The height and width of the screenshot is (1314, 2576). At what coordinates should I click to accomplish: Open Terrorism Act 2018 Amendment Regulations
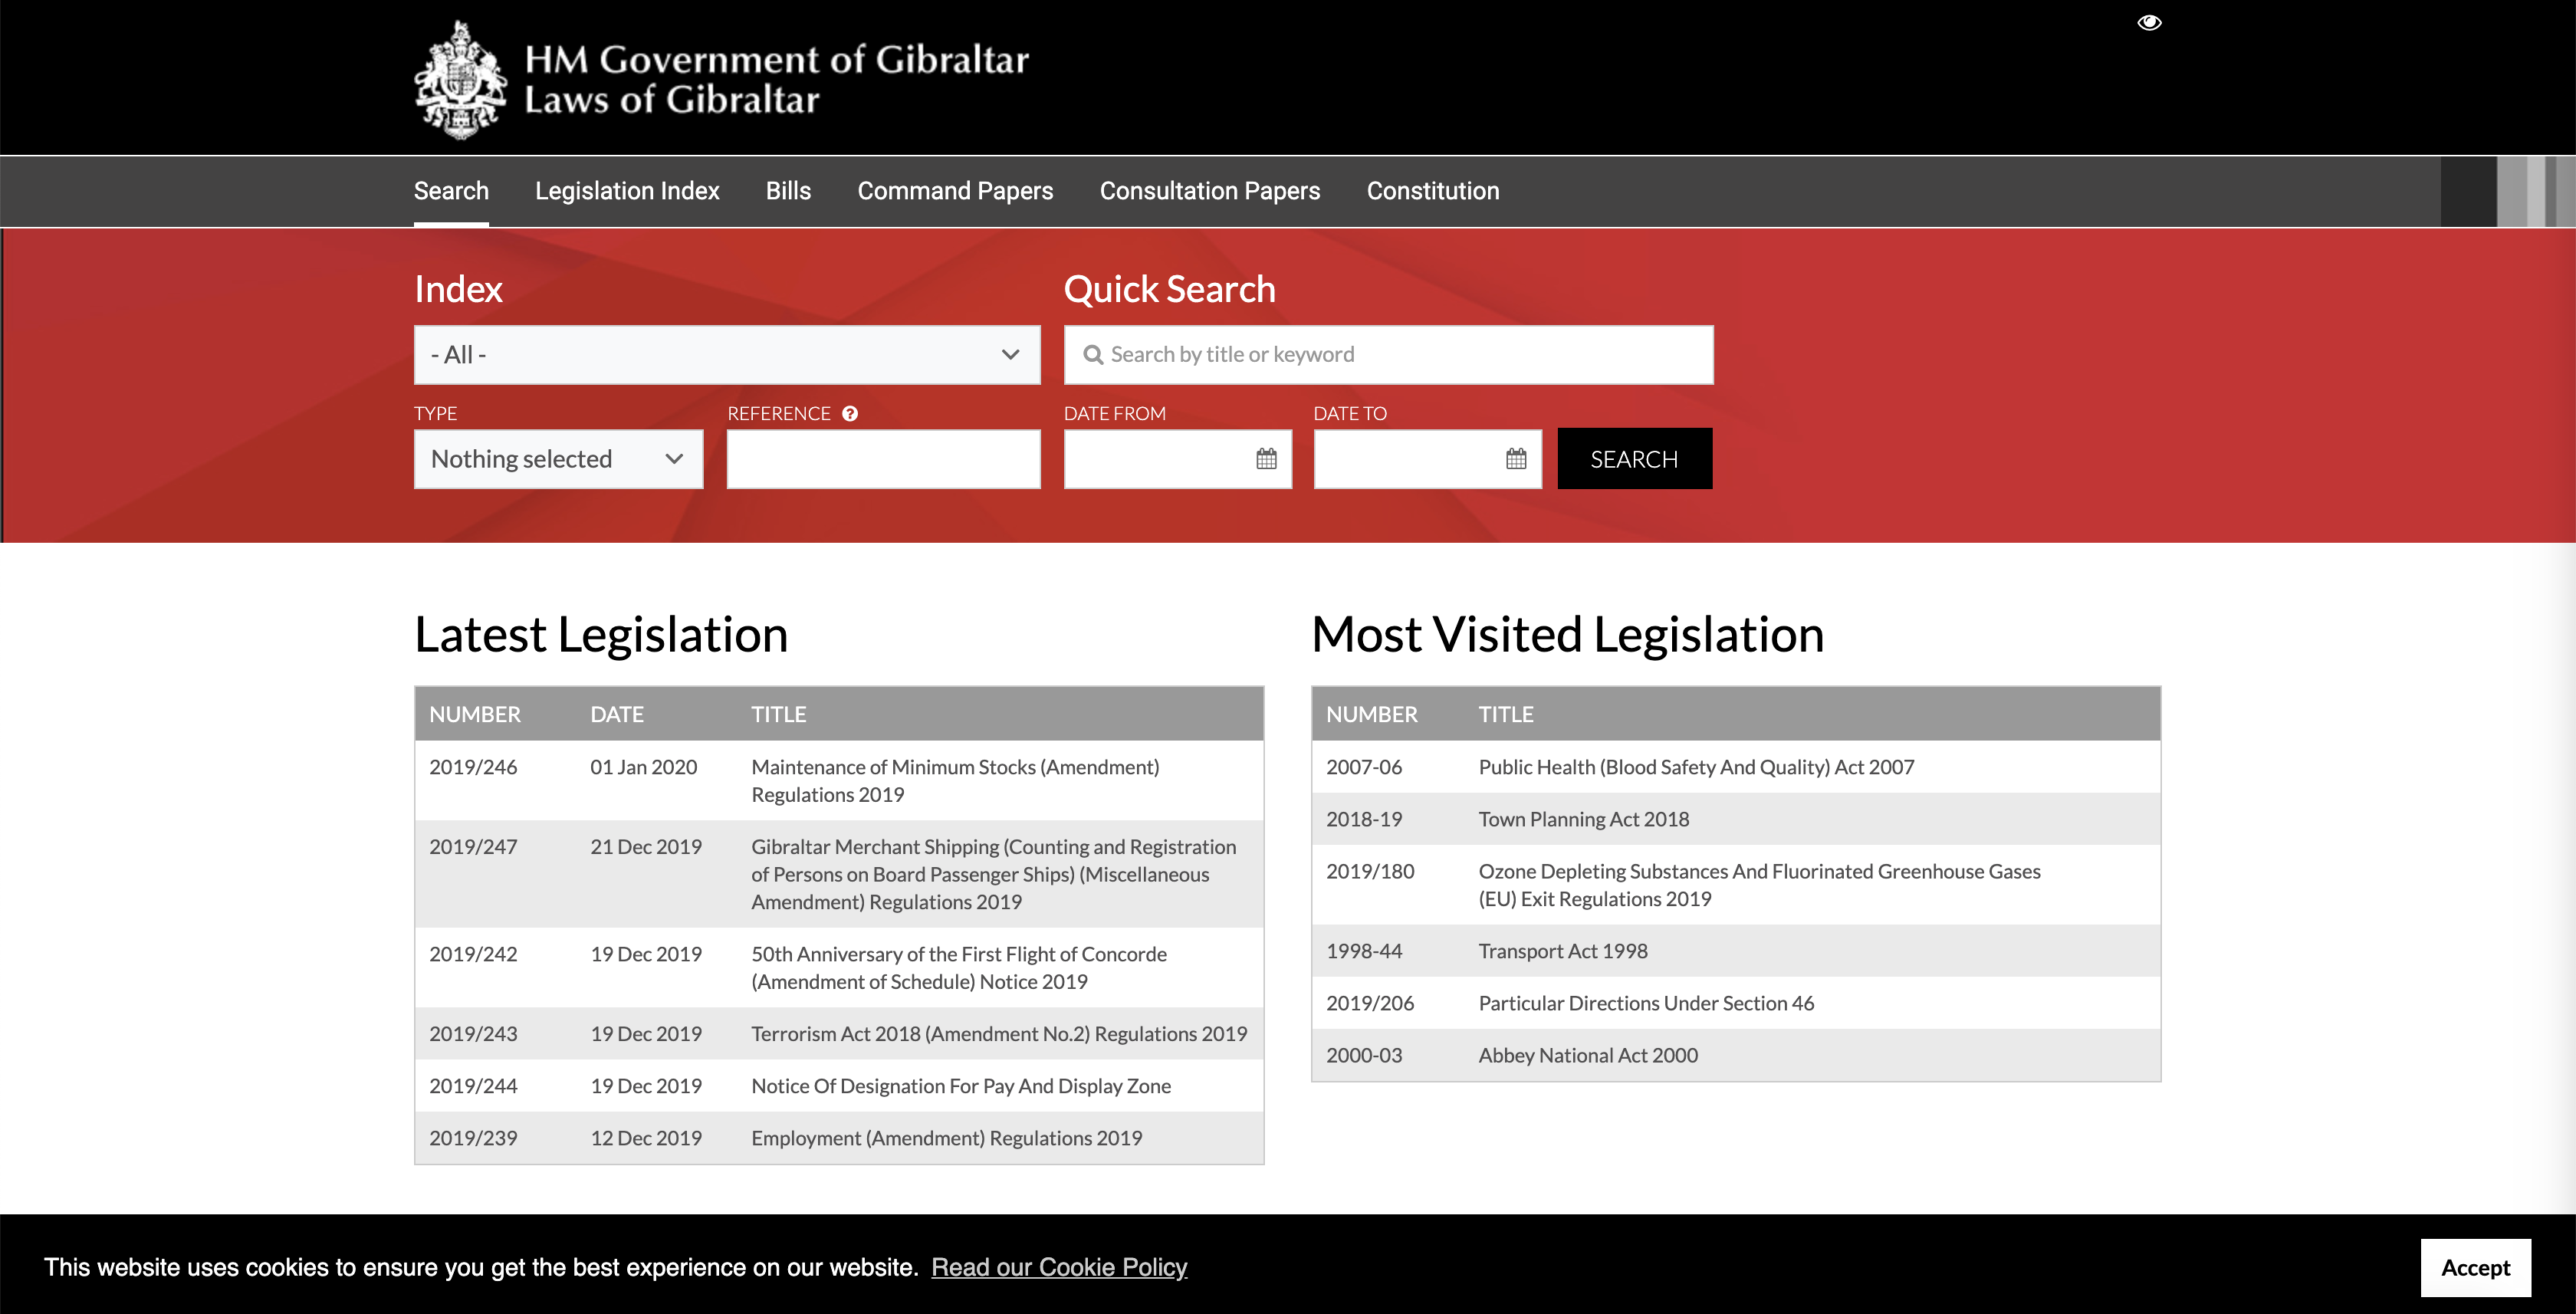(x=998, y=1034)
